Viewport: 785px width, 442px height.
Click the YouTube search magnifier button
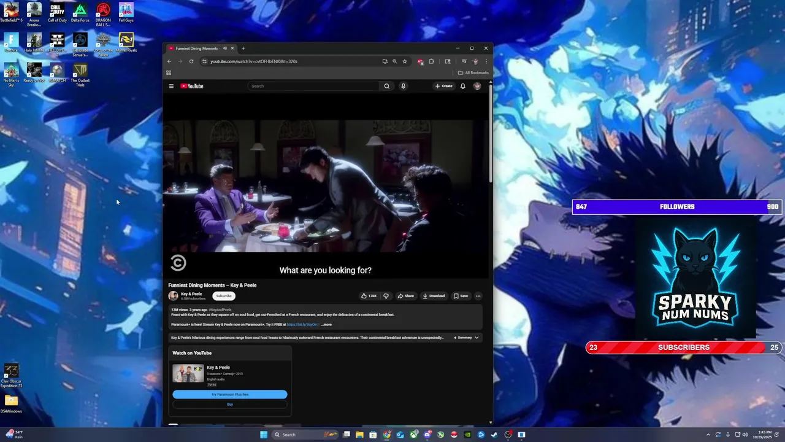[386, 86]
